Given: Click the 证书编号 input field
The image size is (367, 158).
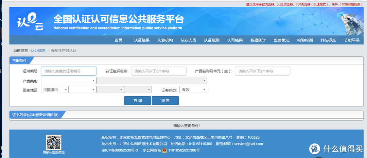Looking at the screenshot, I should pyautogui.click(x=69, y=71).
